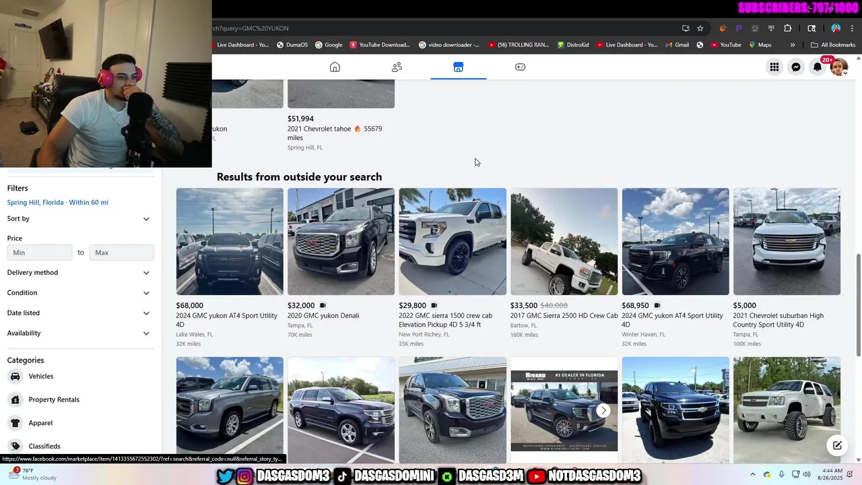Viewport: 862px width, 485px height.
Task: Show hidden system tray icons
Action: pos(753,474)
